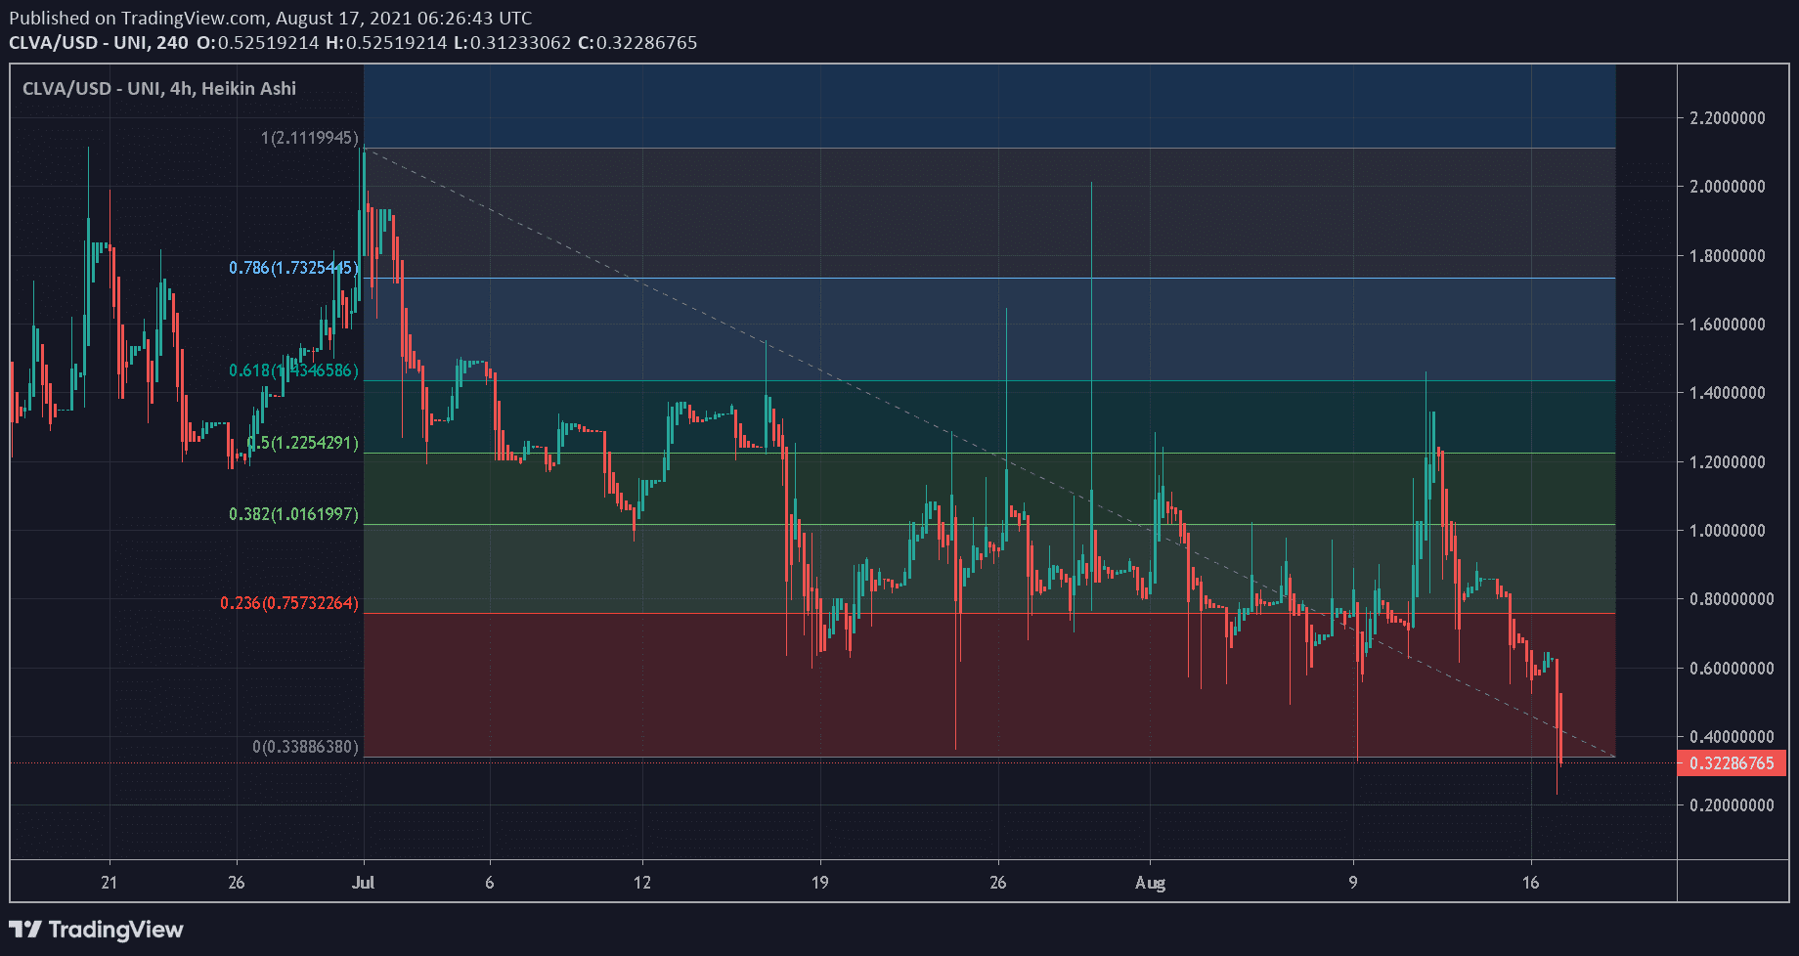Select the 0.382 Fibonacci level label

[x=293, y=514]
